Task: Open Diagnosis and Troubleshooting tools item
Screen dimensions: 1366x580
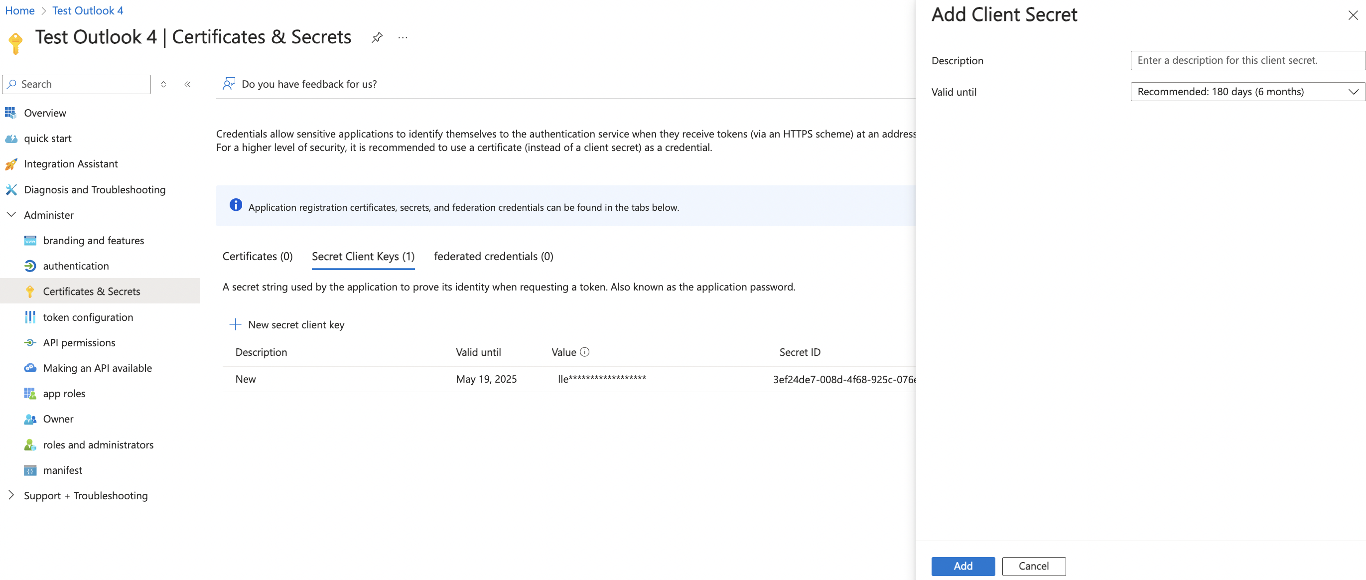Action: point(94,190)
